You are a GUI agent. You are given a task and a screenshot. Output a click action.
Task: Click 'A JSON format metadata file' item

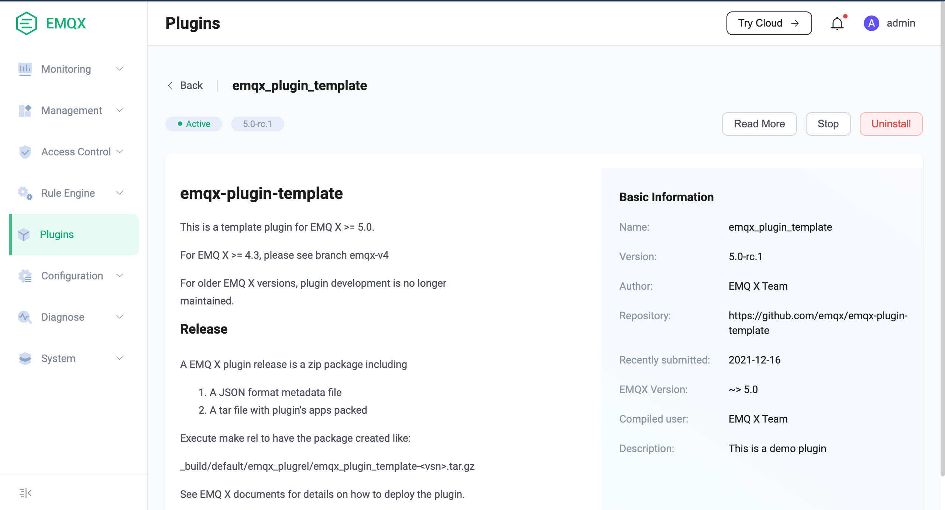coord(275,392)
